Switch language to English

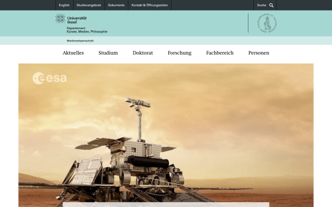coord(64,5)
